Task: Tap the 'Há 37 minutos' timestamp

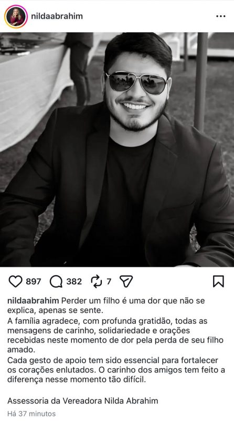Action: click(x=31, y=414)
